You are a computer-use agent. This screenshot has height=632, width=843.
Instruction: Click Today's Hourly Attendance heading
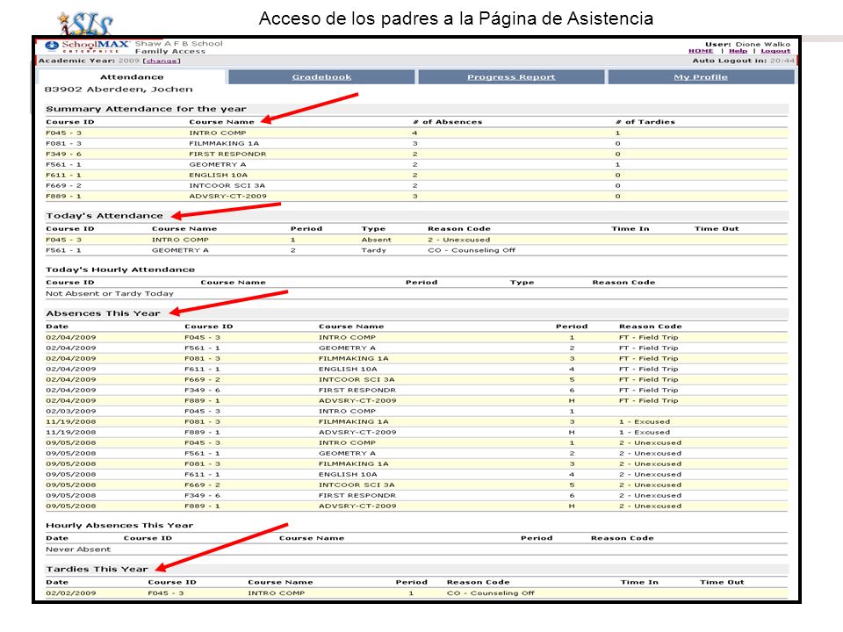click(x=120, y=269)
